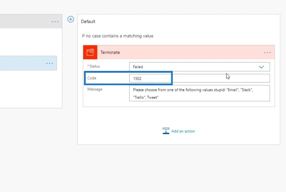
Task: Open ellipsis menu on blue action card
Action: pos(49,63)
